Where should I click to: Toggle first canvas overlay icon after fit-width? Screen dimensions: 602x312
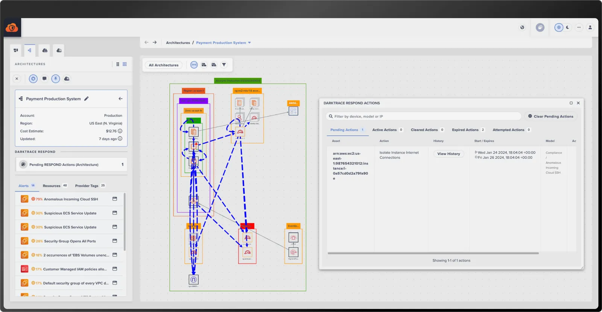coord(204,65)
